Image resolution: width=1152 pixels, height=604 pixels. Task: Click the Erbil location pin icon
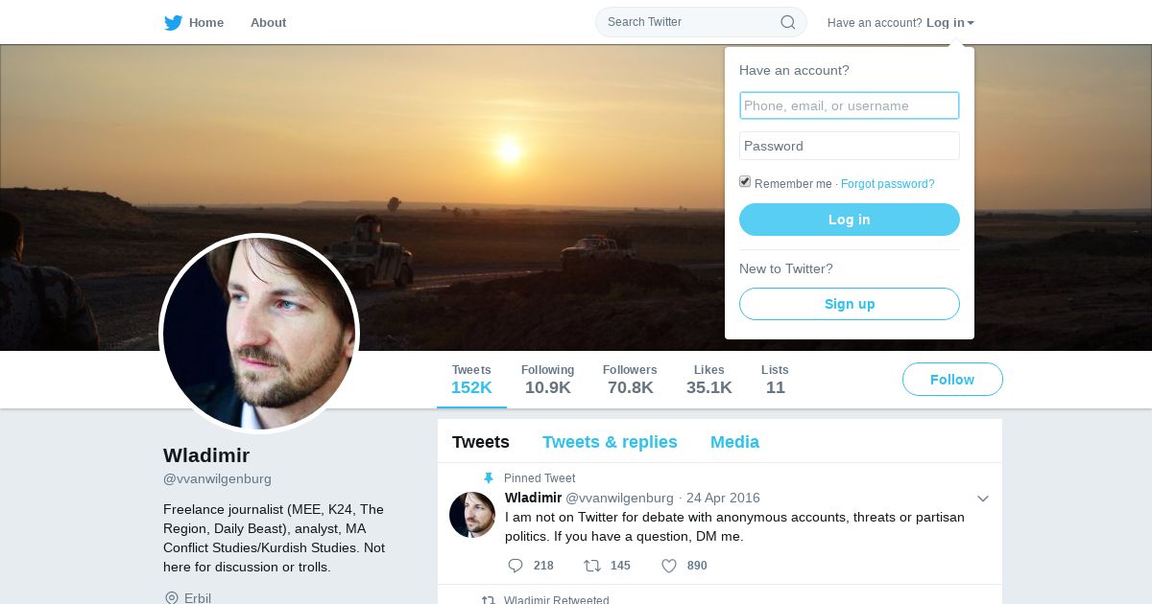172,598
